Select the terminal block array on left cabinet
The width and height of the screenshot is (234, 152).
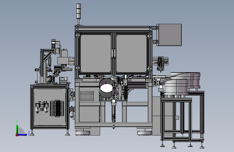coord(57,108)
